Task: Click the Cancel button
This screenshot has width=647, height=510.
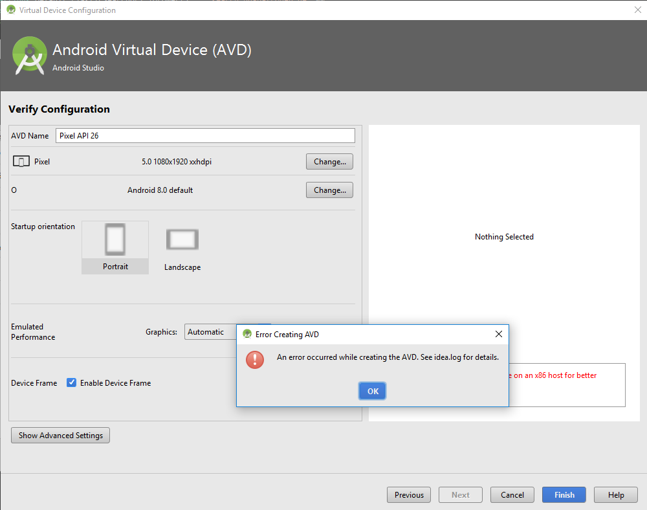Action: tap(512, 494)
